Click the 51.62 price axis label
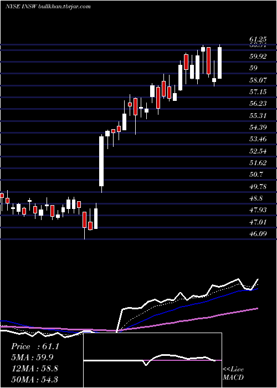The height and width of the screenshot is (388, 277). point(258,163)
